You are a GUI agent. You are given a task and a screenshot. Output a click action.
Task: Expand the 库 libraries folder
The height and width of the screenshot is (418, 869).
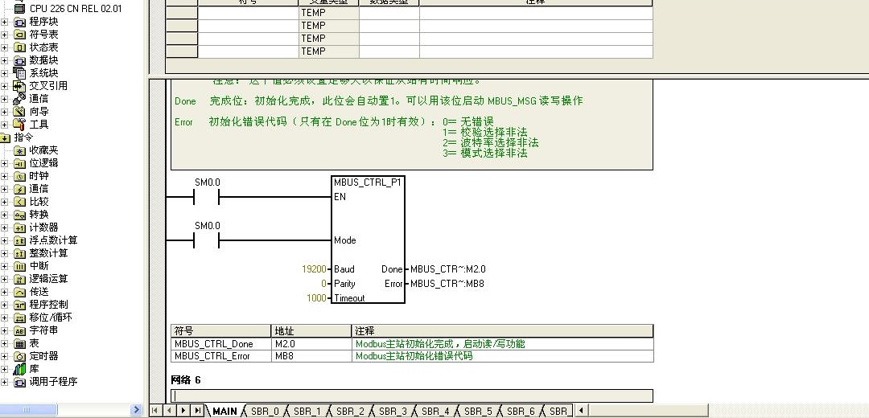[5, 369]
